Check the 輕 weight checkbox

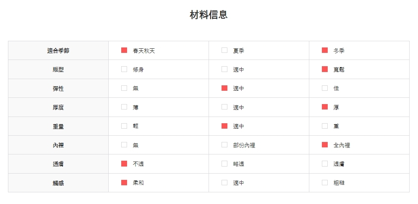pyautogui.click(x=124, y=126)
